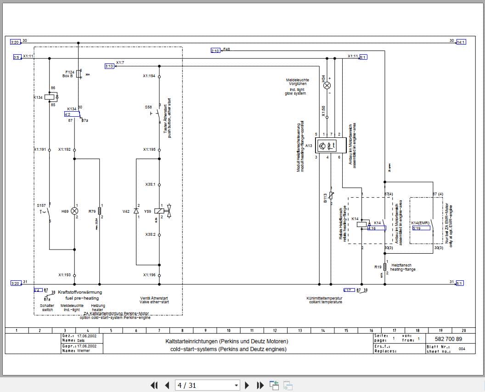
Task: Follow the 4:17 contact reference link
Action: pyautogui.click(x=349, y=290)
